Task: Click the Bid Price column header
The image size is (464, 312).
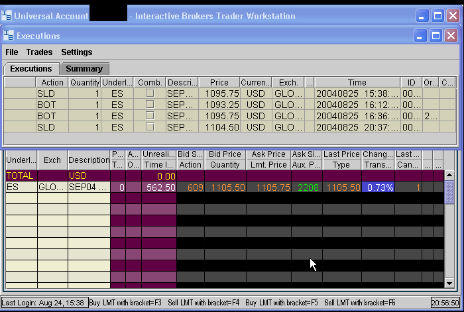Action: pos(225,154)
